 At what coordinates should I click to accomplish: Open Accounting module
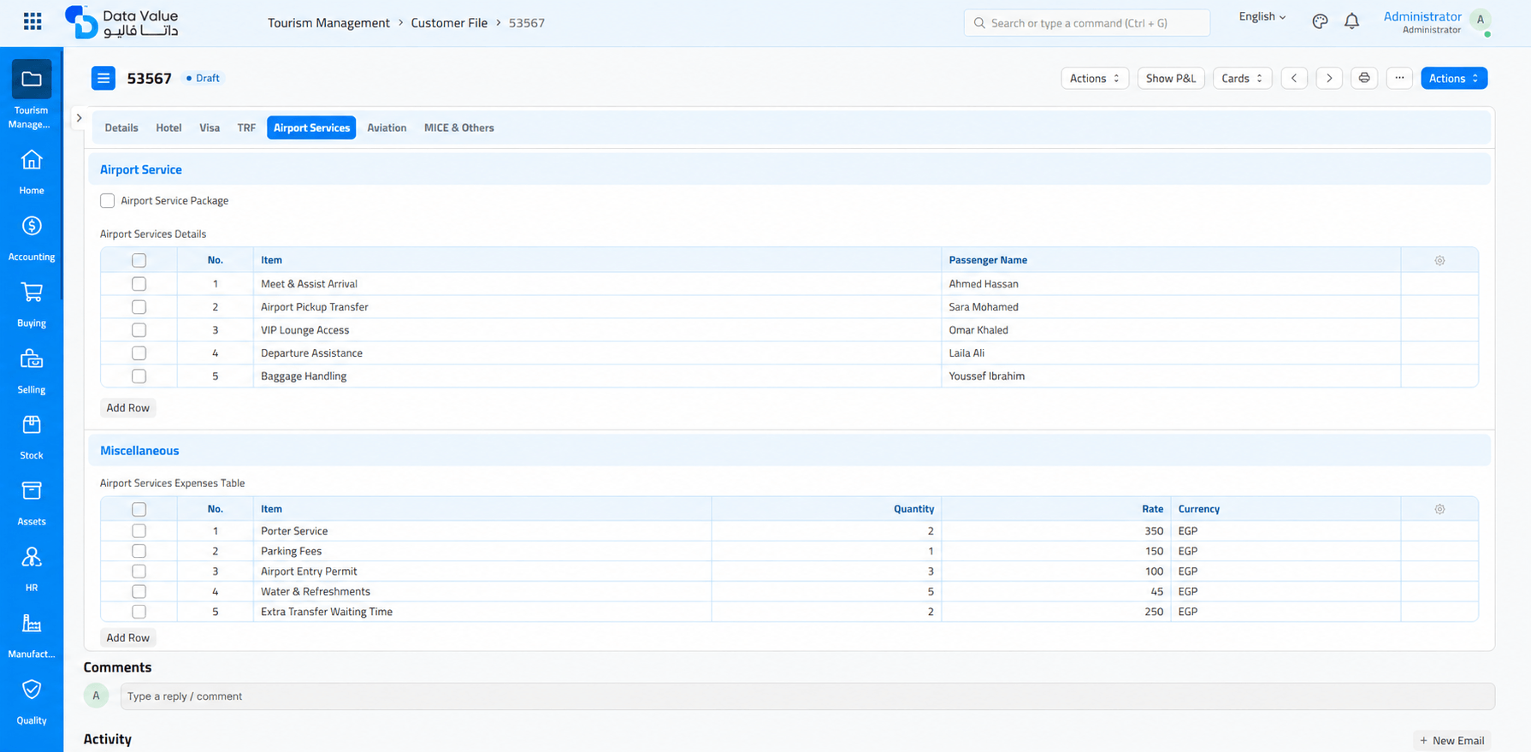pos(32,238)
